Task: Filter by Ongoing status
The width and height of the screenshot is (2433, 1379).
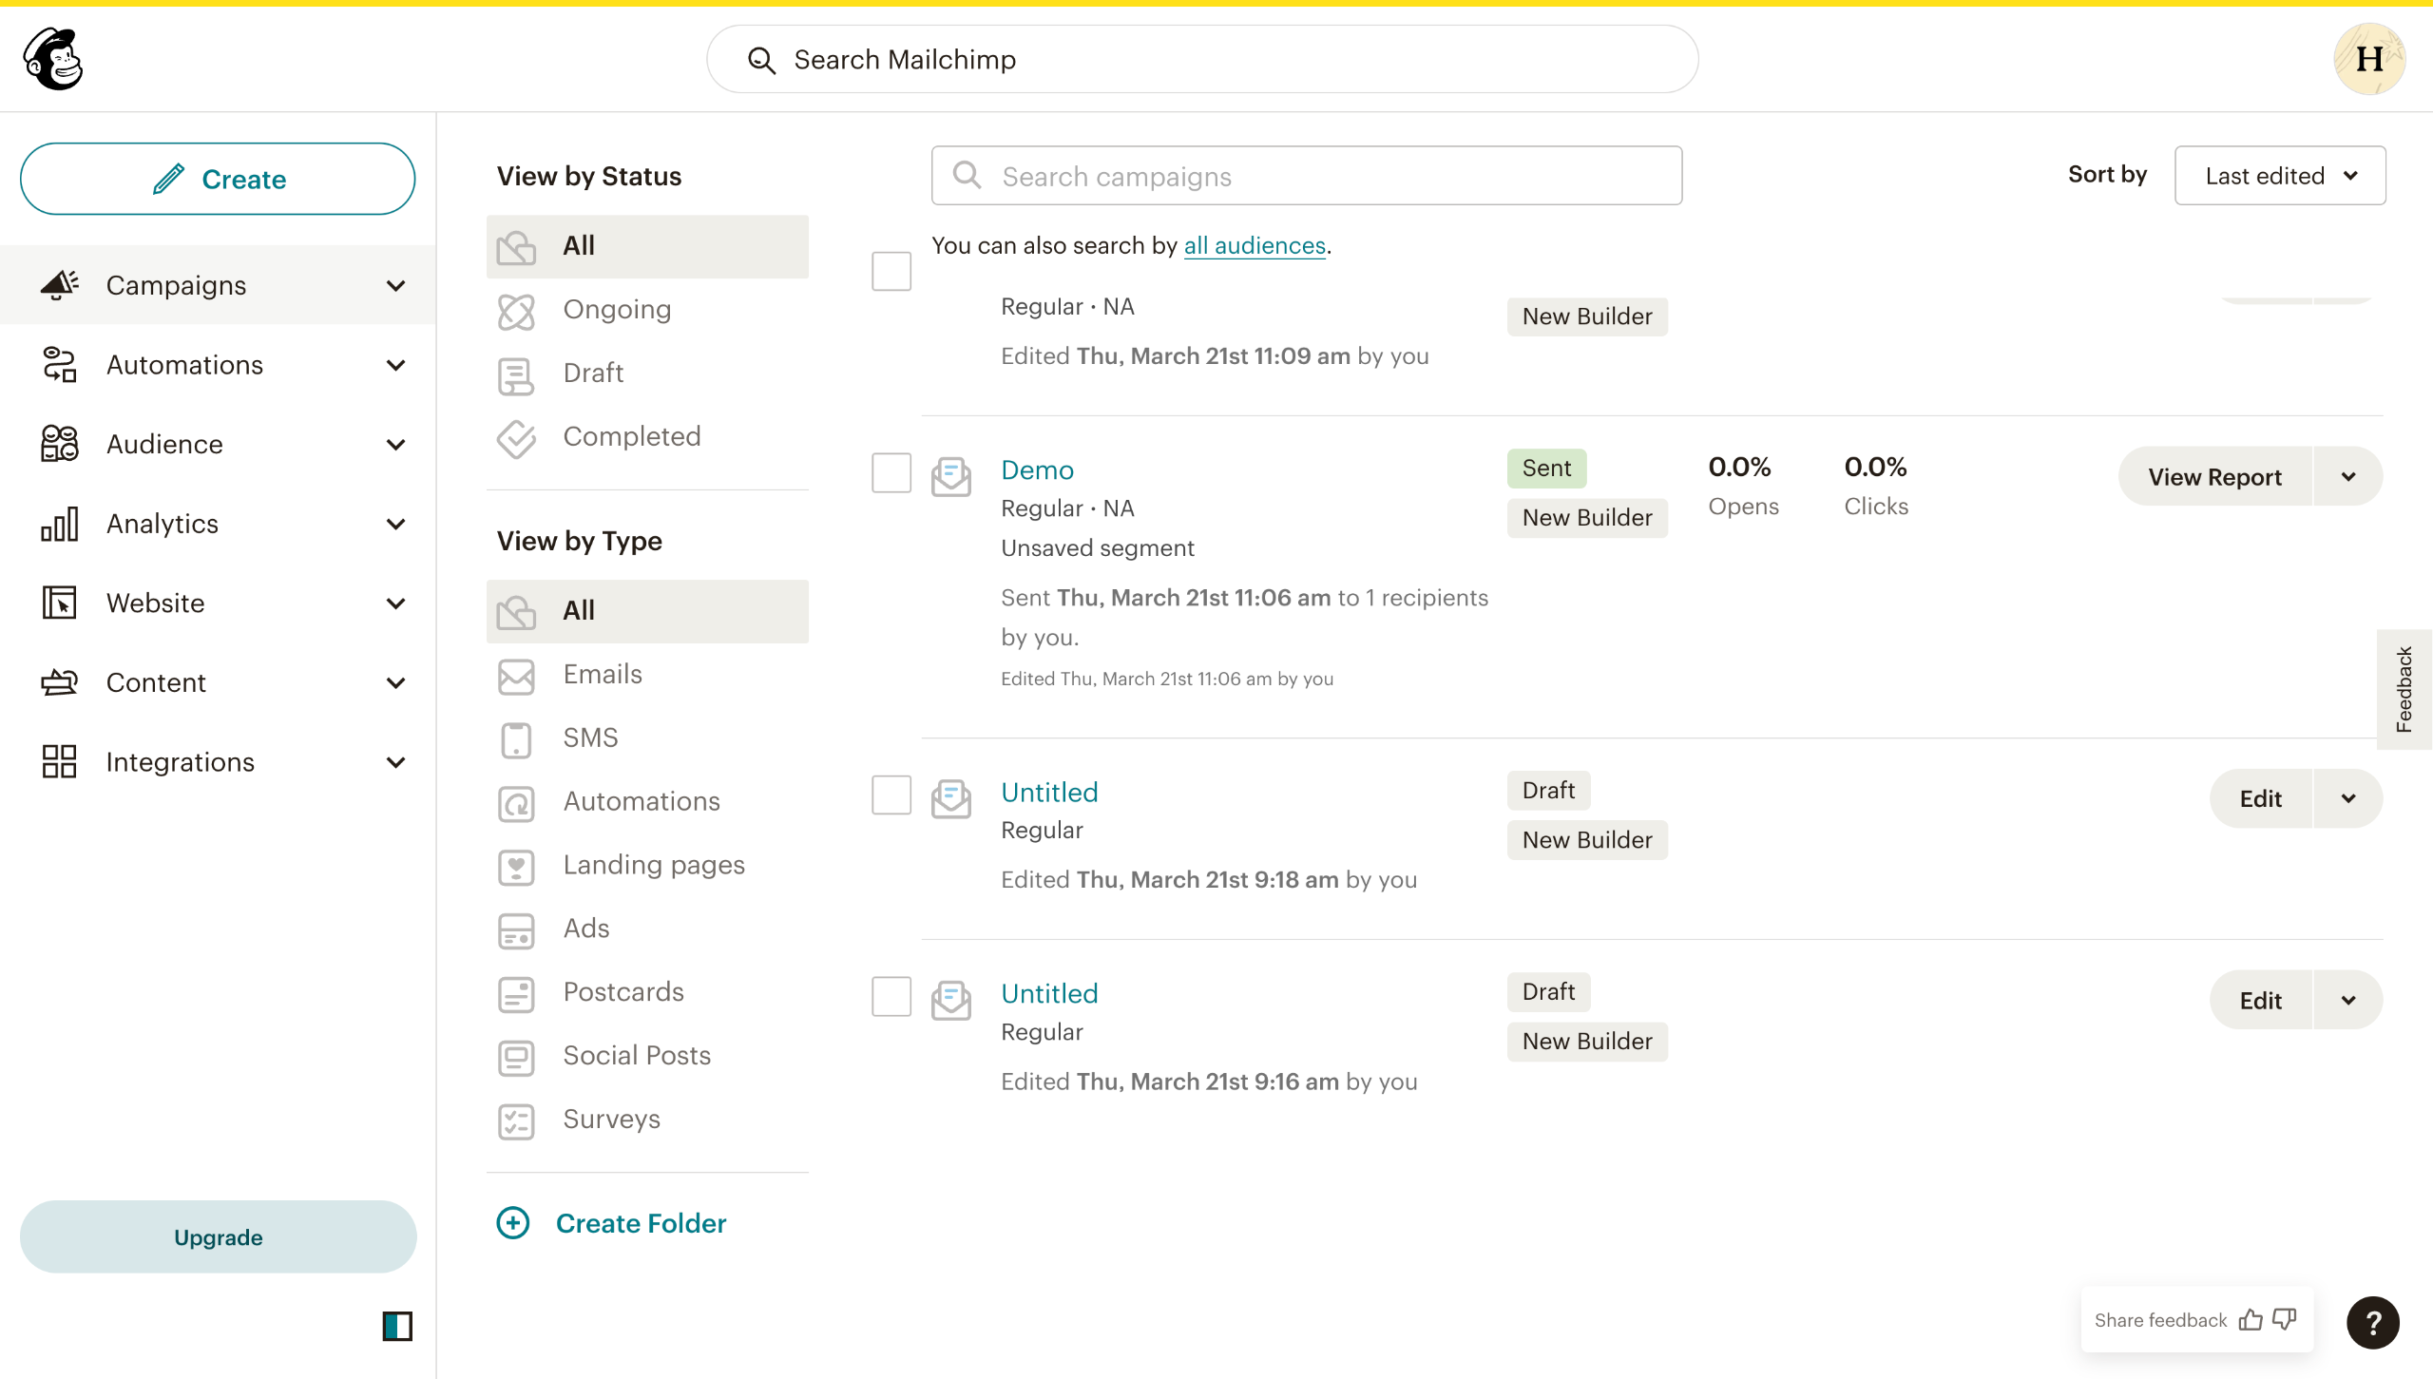Action: [647, 310]
